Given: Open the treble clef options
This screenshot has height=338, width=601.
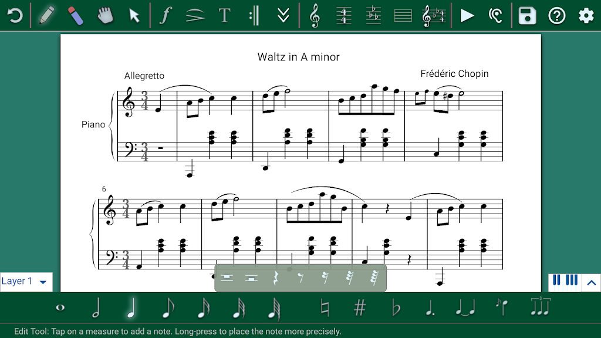Looking at the screenshot, I should pyautogui.click(x=315, y=16).
